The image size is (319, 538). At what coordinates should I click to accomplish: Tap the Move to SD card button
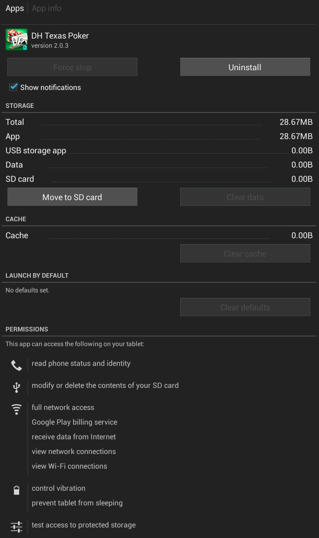72,197
